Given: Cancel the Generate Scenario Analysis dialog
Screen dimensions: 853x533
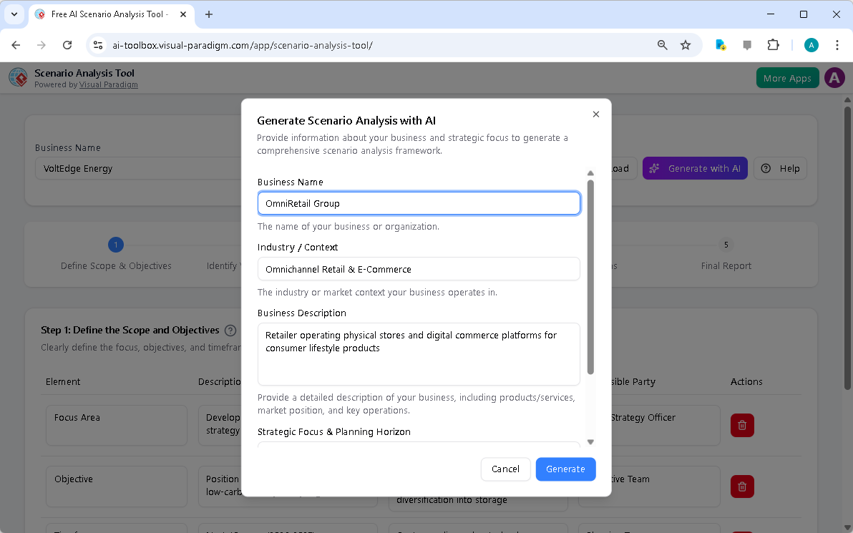Looking at the screenshot, I should click(x=506, y=469).
